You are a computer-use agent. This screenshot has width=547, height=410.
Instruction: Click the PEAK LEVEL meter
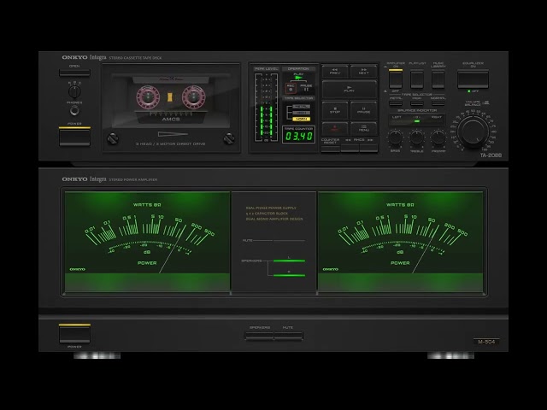[266, 108]
